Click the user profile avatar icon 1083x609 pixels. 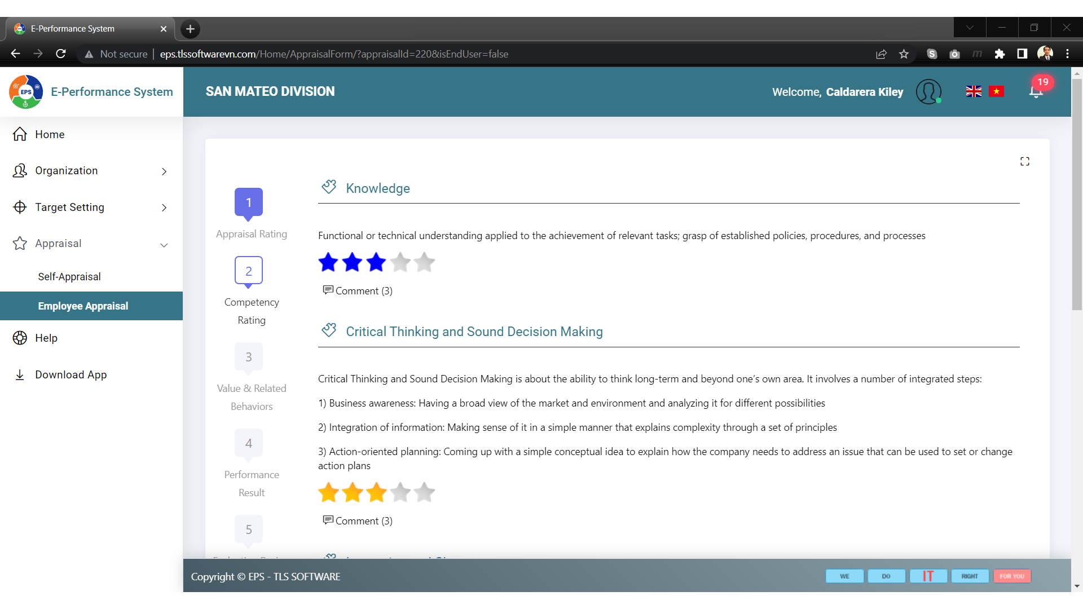(928, 91)
